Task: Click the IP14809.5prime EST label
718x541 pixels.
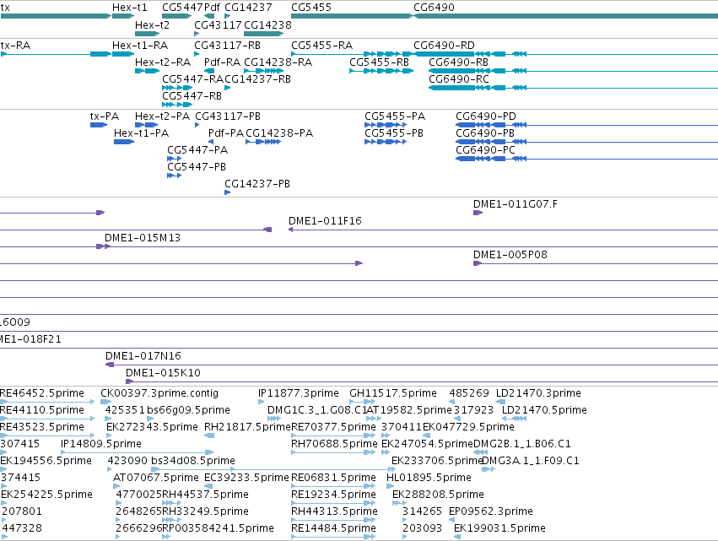Action: [x=101, y=444]
